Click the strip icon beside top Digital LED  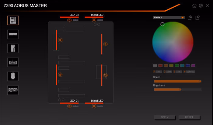[x=100, y=20]
